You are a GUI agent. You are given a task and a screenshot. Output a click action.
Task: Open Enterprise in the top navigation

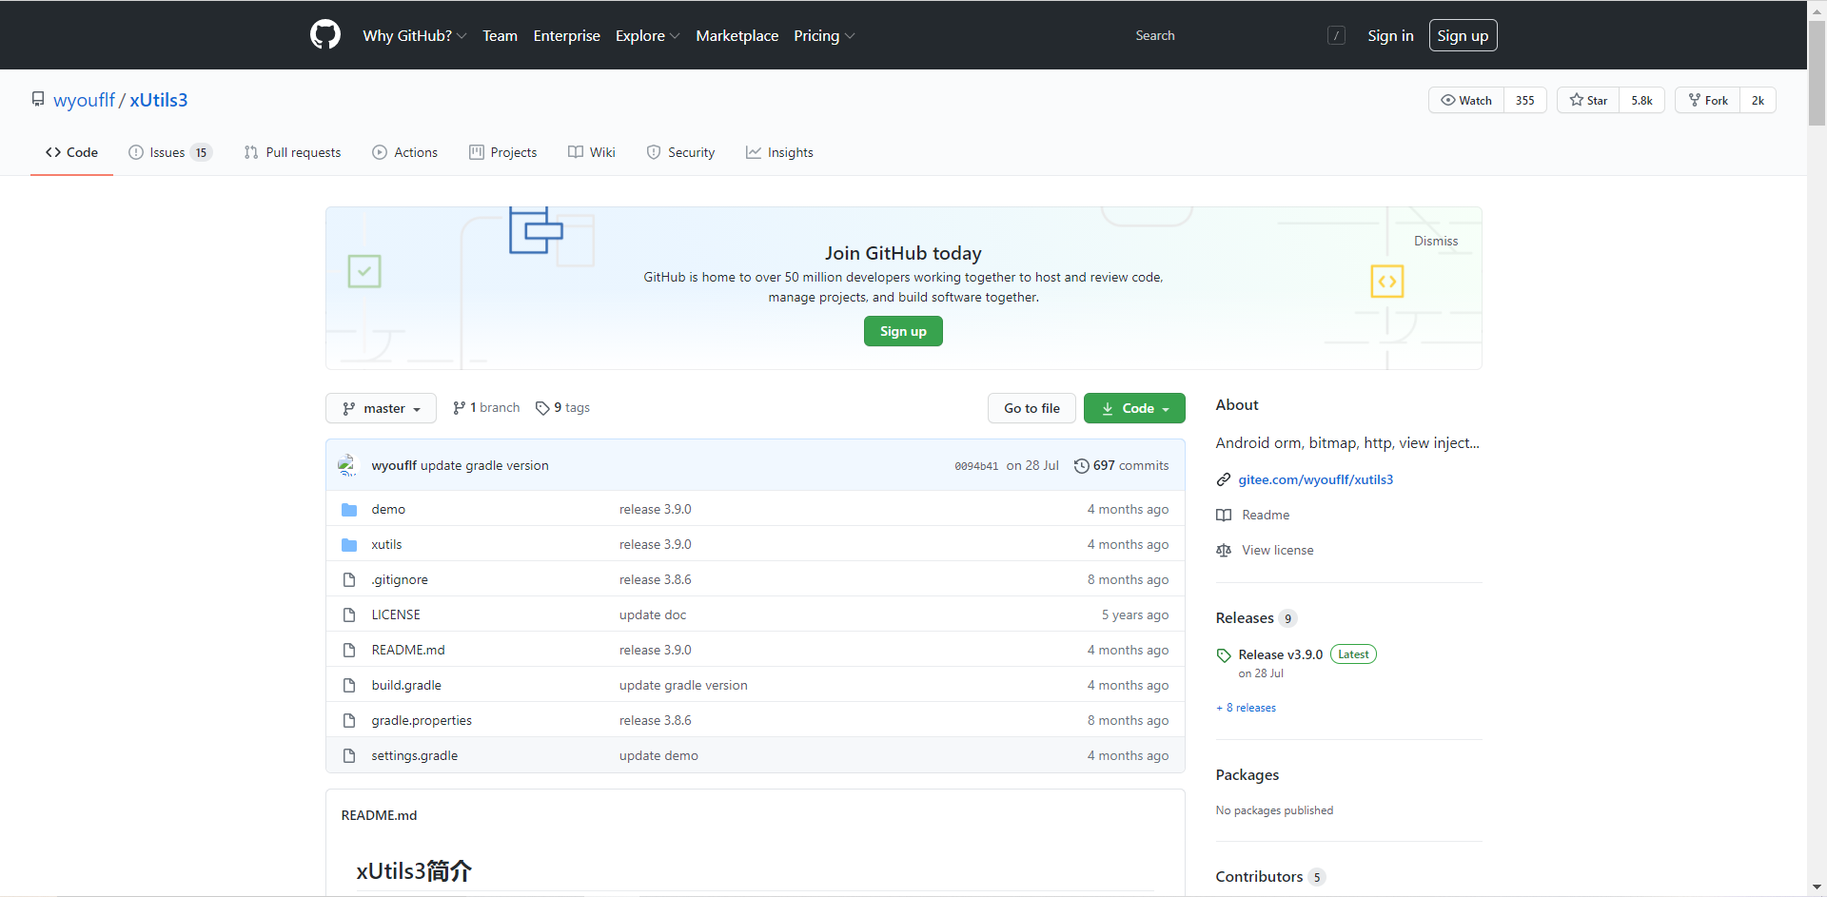(x=566, y=35)
